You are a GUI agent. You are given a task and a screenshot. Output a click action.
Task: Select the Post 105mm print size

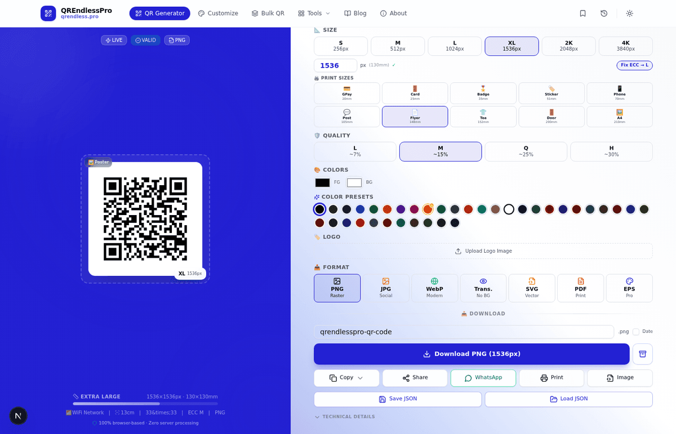pyautogui.click(x=347, y=117)
